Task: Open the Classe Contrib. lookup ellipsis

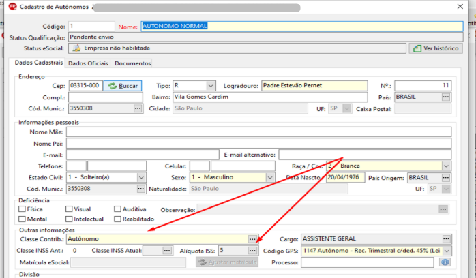Action: coord(252,239)
